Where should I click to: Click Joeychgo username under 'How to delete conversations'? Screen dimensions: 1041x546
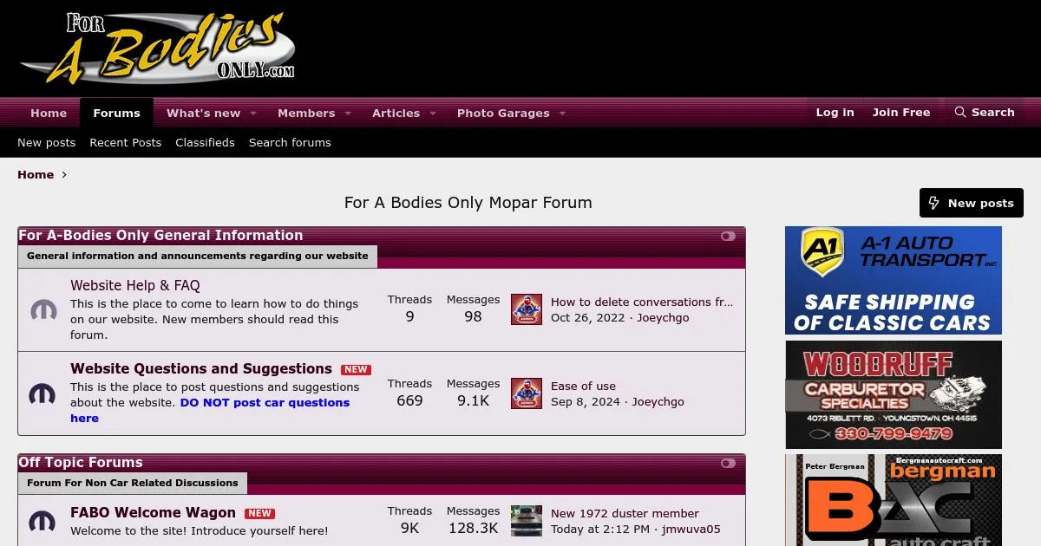[663, 317]
